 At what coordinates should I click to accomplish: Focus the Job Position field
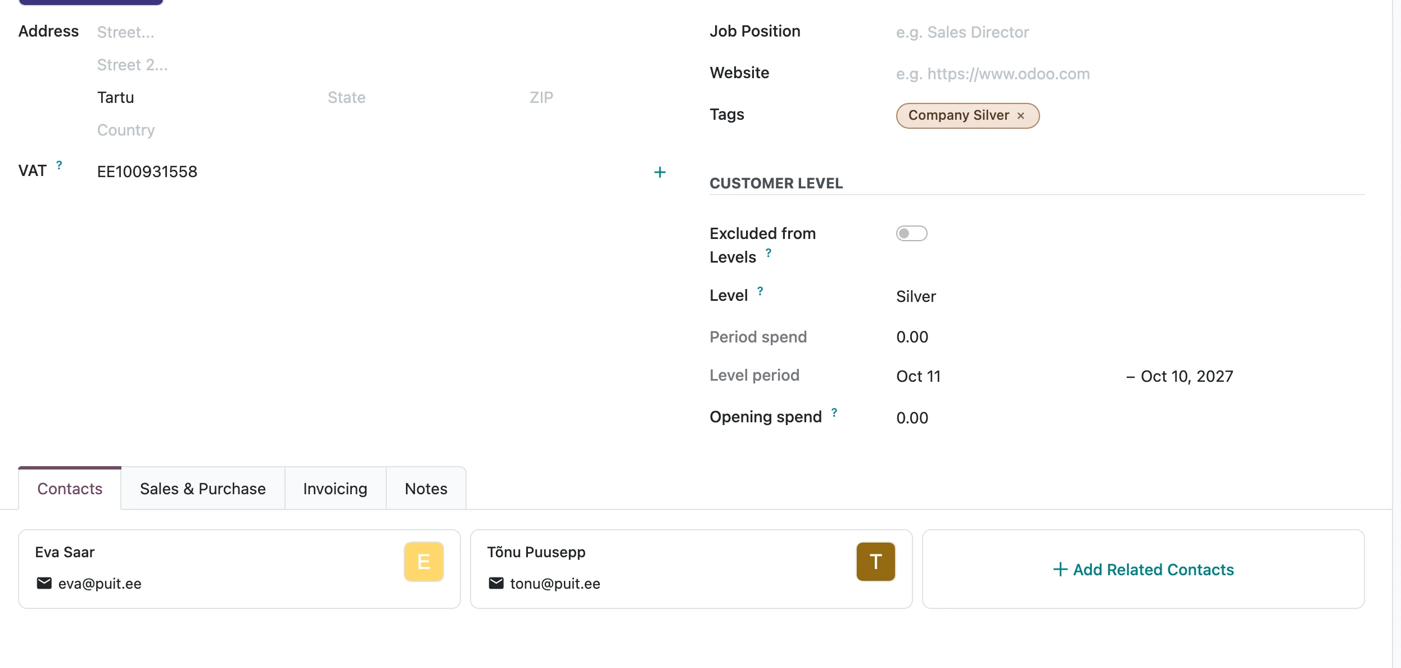click(x=1130, y=32)
